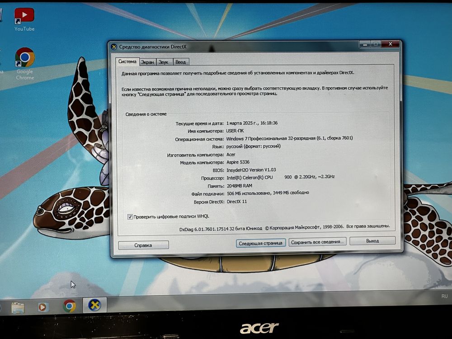Click the model value Aspire 5336
This screenshot has height=339, width=452.
click(x=238, y=162)
